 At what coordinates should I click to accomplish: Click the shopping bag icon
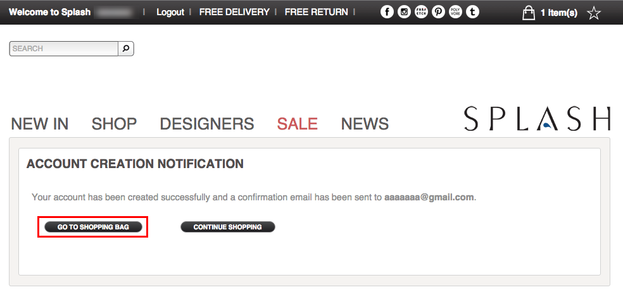(528, 13)
